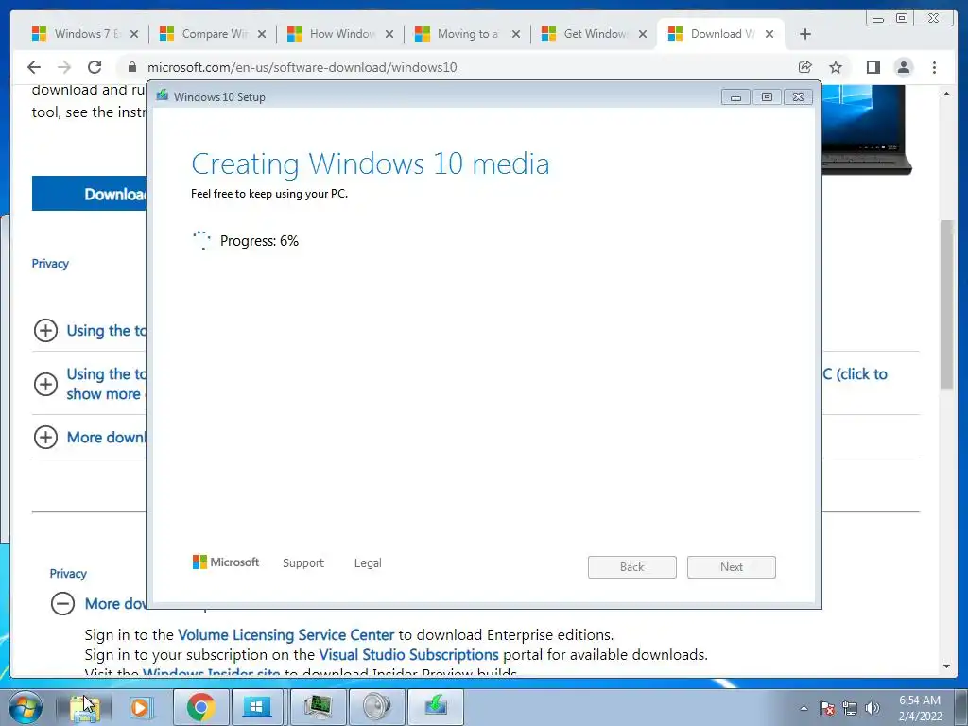Switch to the 'How Window' tab
The width and height of the screenshot is (968, 726).
coord(340,34)
